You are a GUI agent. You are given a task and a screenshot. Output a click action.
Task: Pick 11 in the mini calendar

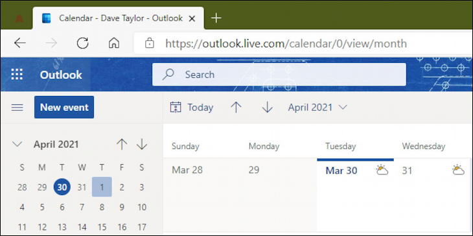tap(22, 227)
